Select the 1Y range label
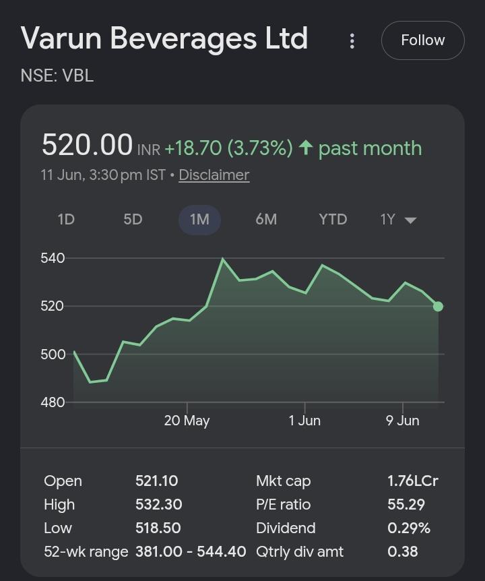The width and height of the screenshot is (485, 581). coord(387,219)
